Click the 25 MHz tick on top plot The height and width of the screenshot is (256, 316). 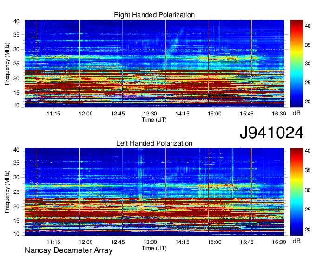(x=16, y=64)
